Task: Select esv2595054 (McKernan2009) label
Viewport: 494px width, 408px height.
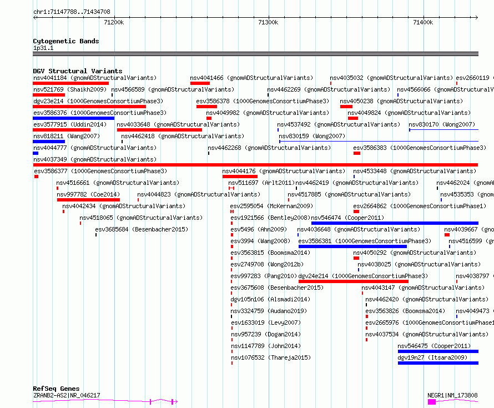Action: (272, 206)
